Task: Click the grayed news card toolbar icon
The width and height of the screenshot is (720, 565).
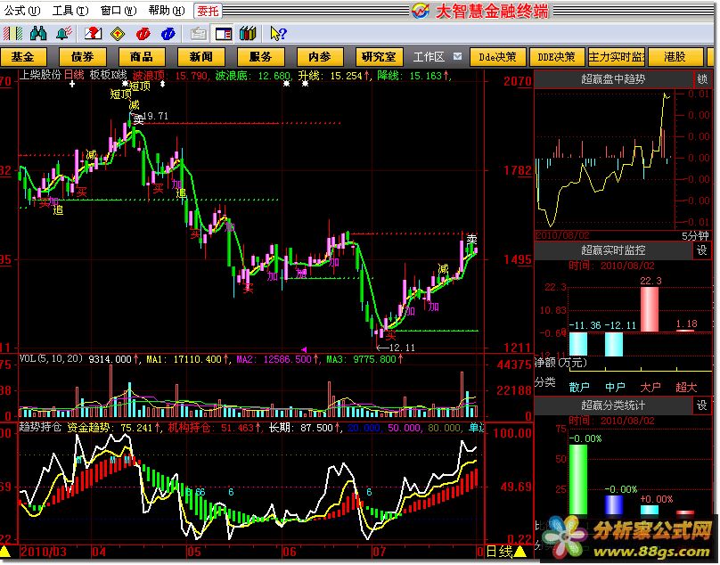Action: pyautogui.click(x=198, y=34)
